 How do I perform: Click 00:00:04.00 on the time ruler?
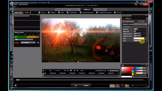[82, 73]
